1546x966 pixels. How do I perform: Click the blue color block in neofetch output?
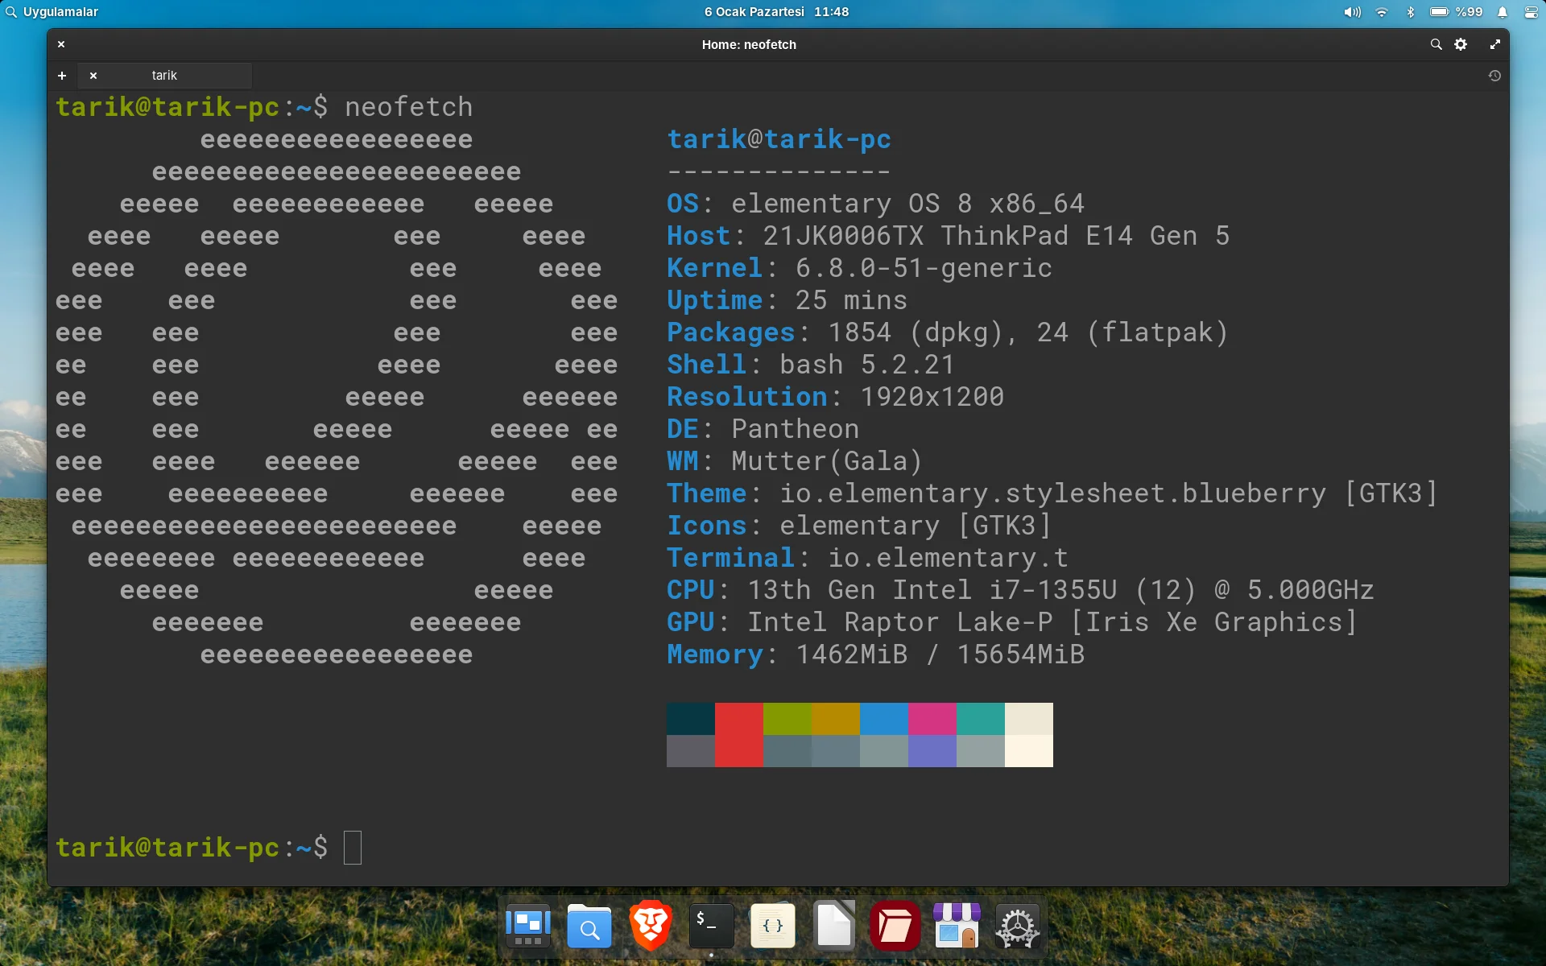click(x=884, y=719)
